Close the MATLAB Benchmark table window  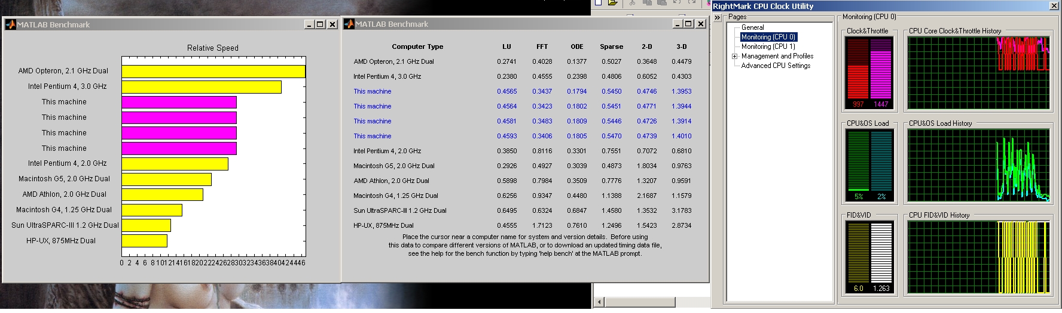click(x=701, y=24)
